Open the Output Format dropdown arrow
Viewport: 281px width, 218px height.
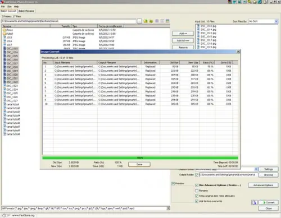[256, 169]
